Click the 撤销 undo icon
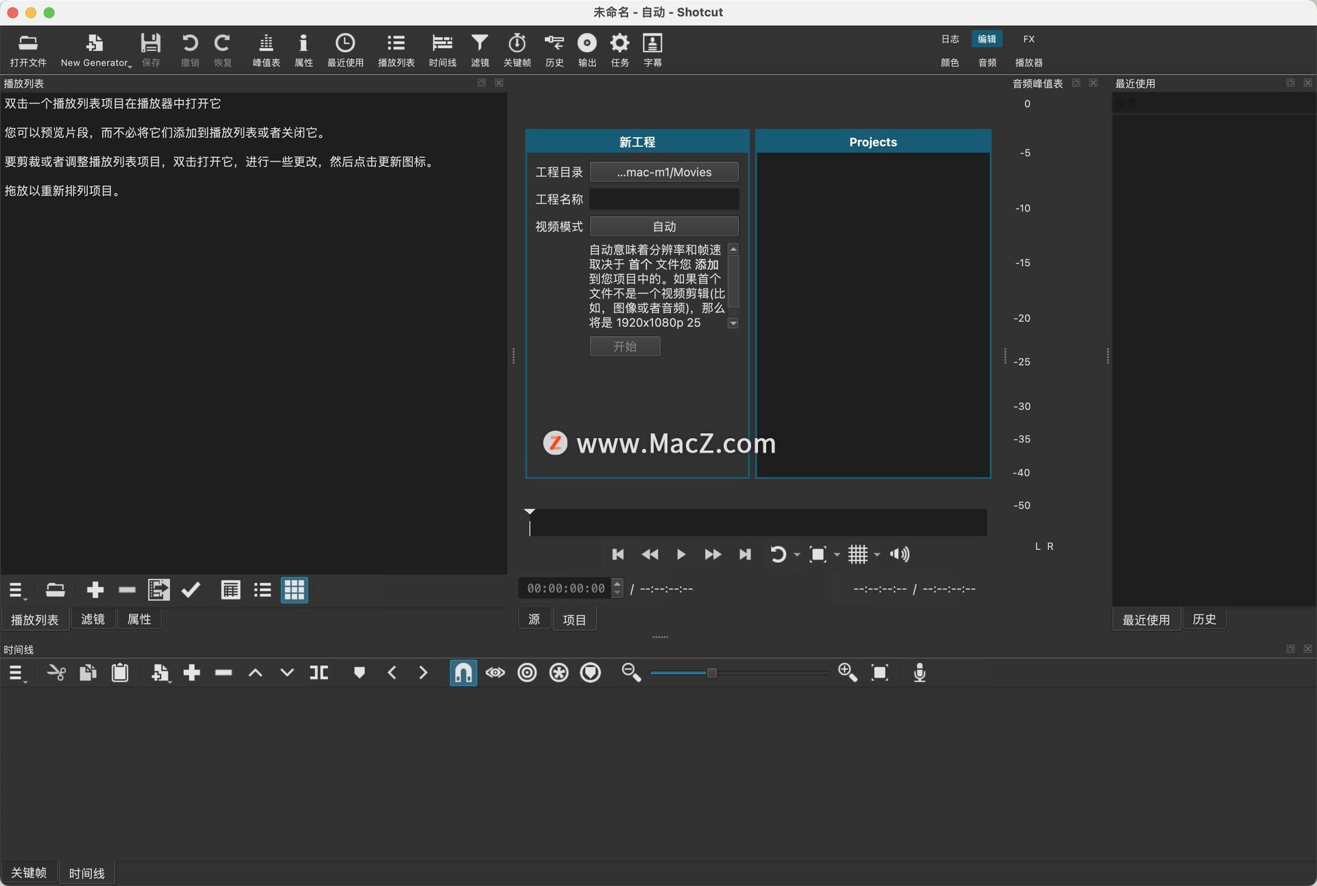The image size is (1317, 886). (190, 50)
